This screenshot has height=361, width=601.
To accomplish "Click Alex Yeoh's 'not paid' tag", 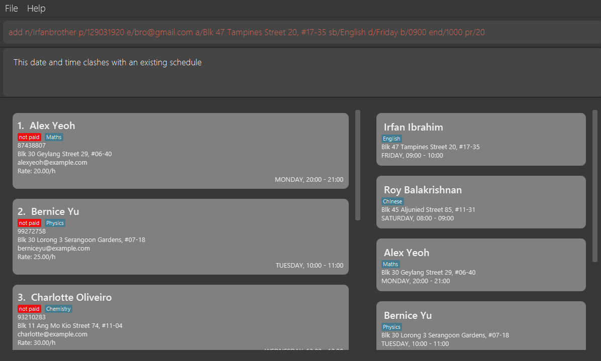I will tap(29, 137).
